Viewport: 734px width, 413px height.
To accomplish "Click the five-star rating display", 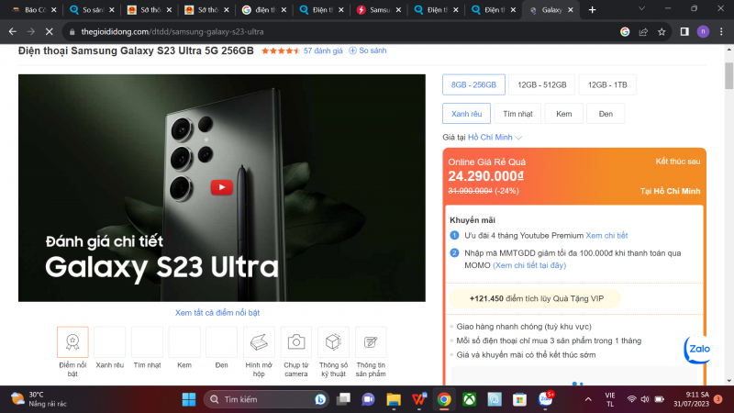I will click(281, 50).
